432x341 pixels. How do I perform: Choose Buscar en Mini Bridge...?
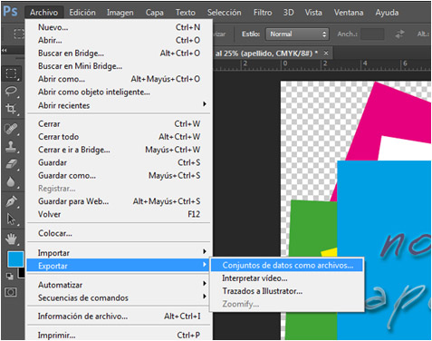119,66
